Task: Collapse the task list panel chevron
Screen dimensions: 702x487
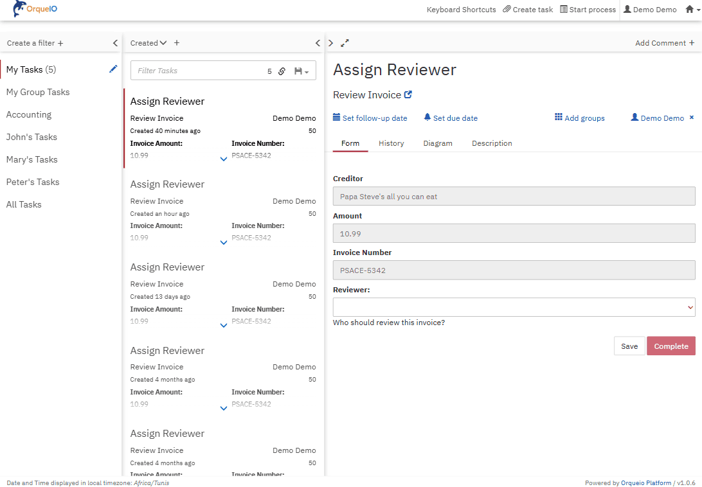Action: [318, 43]
